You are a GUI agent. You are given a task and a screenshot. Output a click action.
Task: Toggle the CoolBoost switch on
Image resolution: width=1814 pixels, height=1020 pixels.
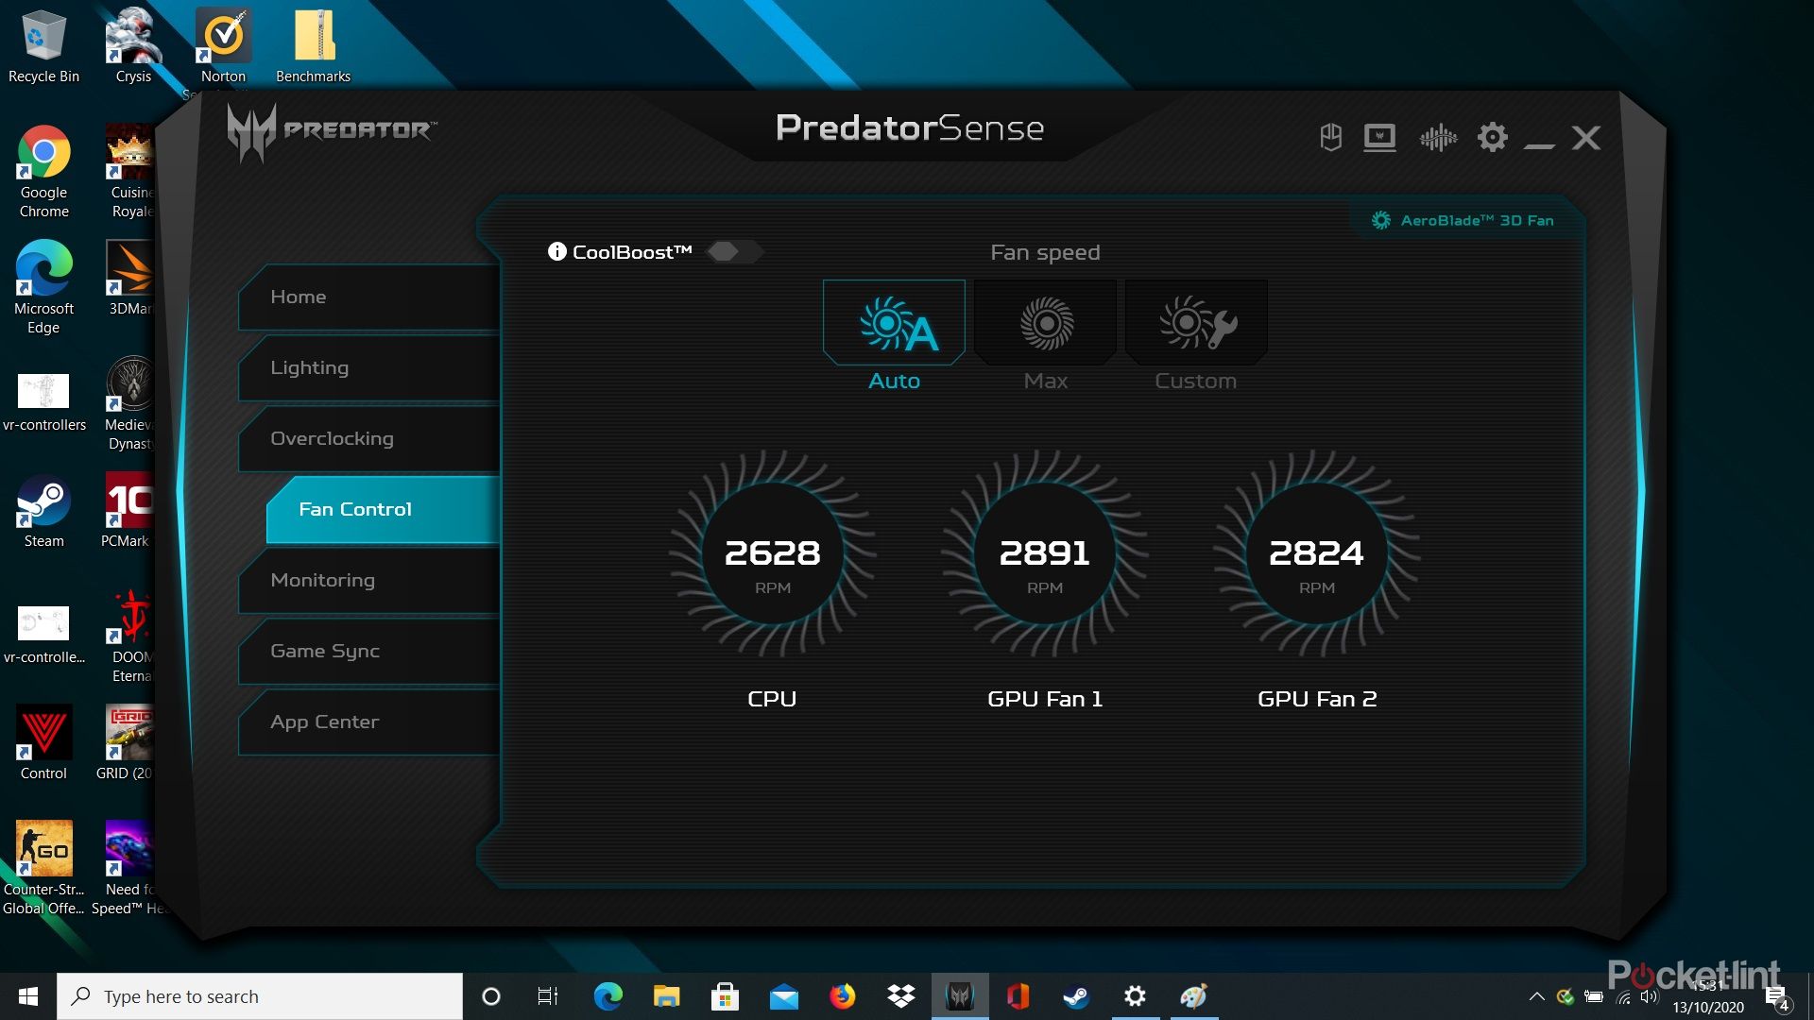735,251
